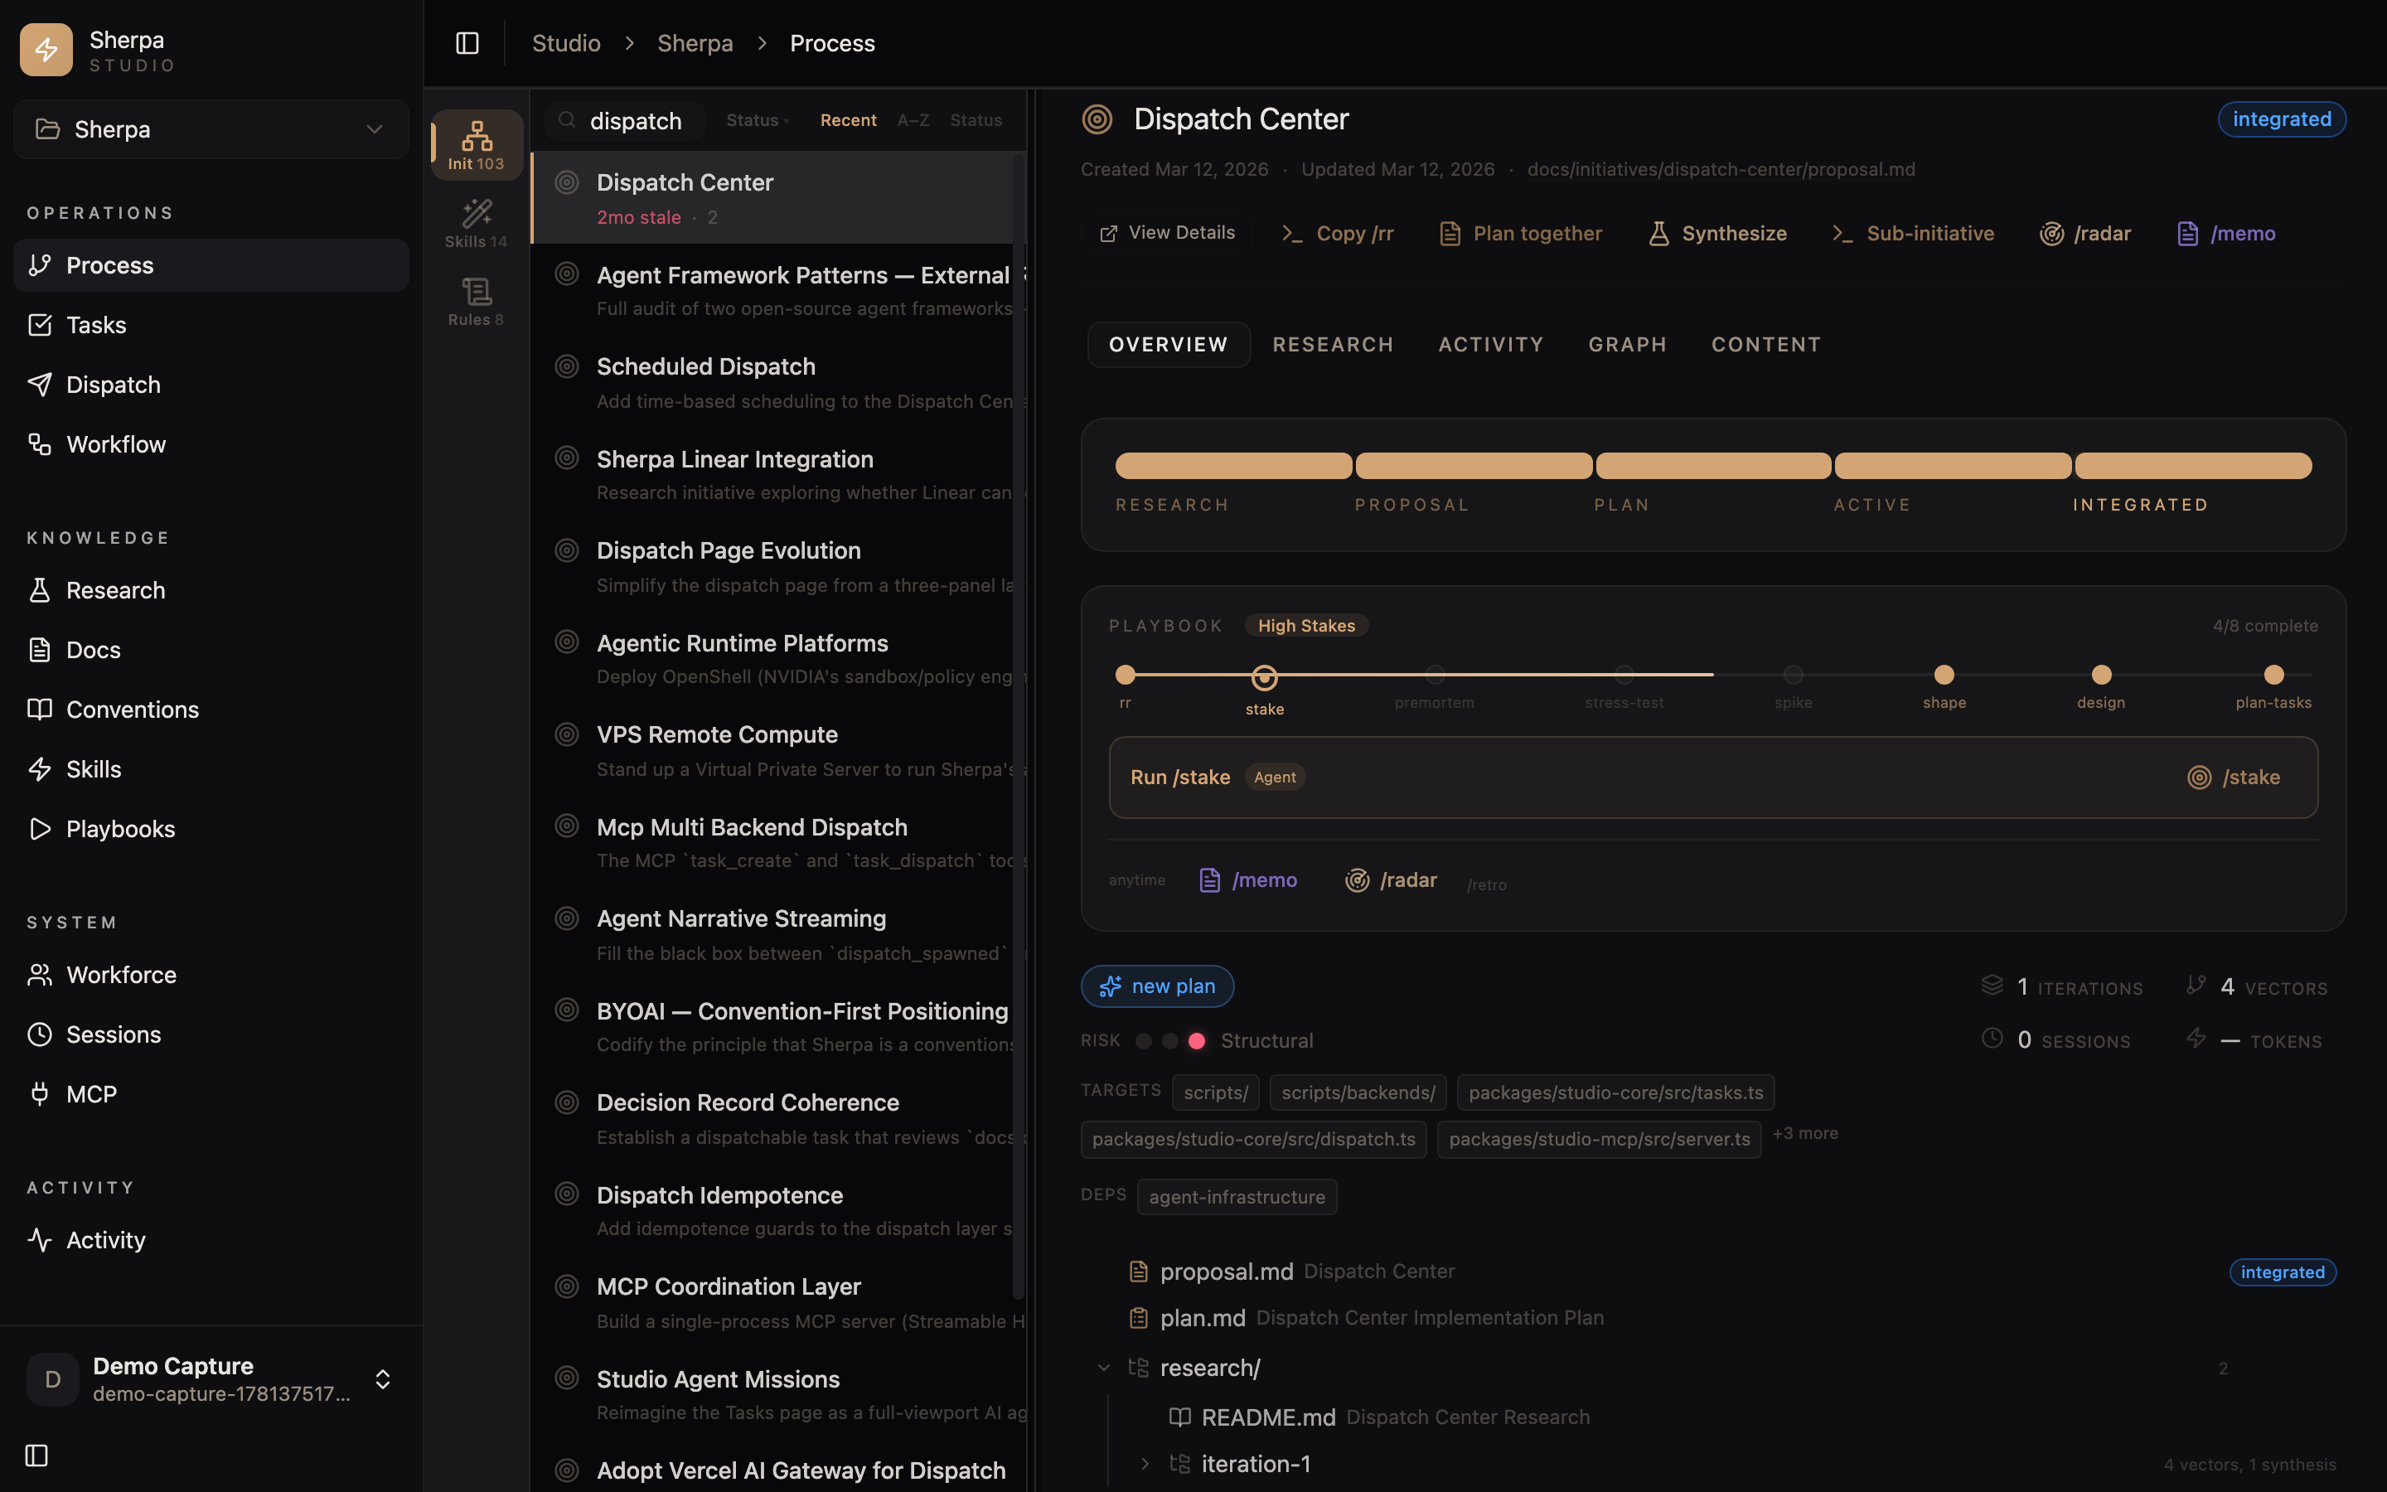
Task: Switch to the ACTIVITY tab
Action: 1490,344
